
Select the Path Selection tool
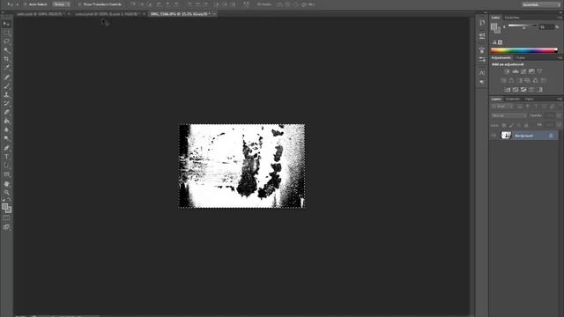(6, 166)
